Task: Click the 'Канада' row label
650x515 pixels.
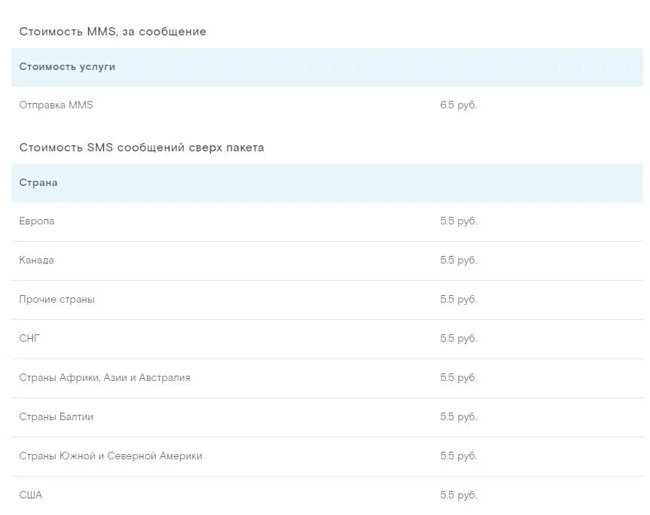Action: click(36, 261)
